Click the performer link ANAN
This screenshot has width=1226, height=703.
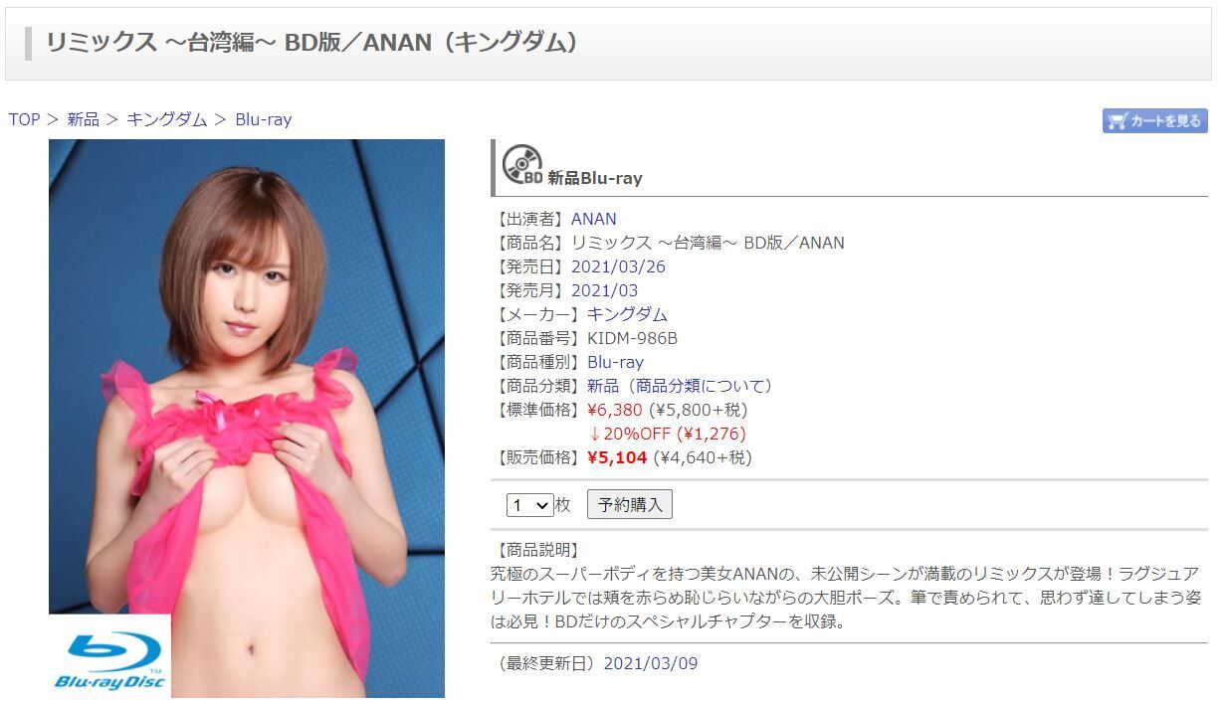[x=594, y=219]
